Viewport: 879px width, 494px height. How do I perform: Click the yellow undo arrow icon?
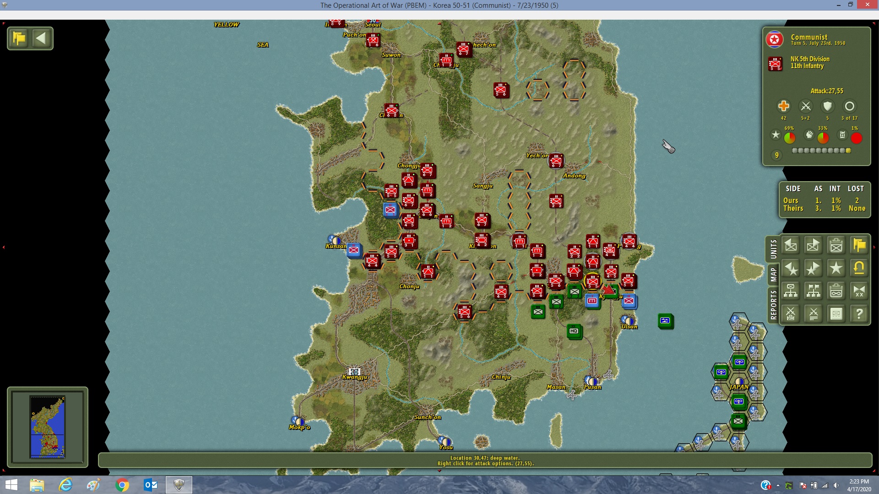pyautogui.click(x=859, y=268)
